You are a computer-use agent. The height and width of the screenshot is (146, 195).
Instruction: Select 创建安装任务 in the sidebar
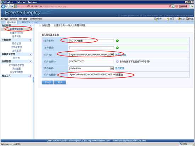click(x=16, y=29)
